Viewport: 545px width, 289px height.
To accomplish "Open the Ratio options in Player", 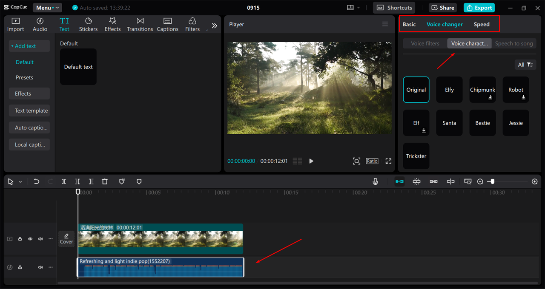I will [372, 161].
